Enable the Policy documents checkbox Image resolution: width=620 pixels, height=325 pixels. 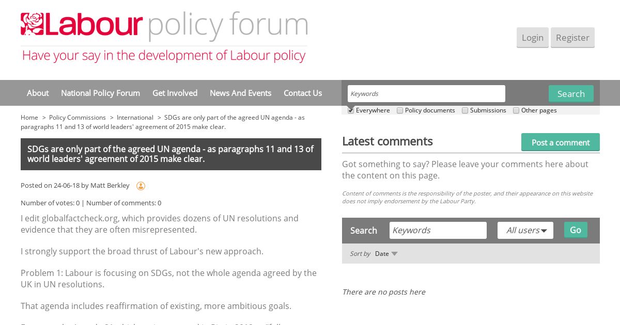400,110
